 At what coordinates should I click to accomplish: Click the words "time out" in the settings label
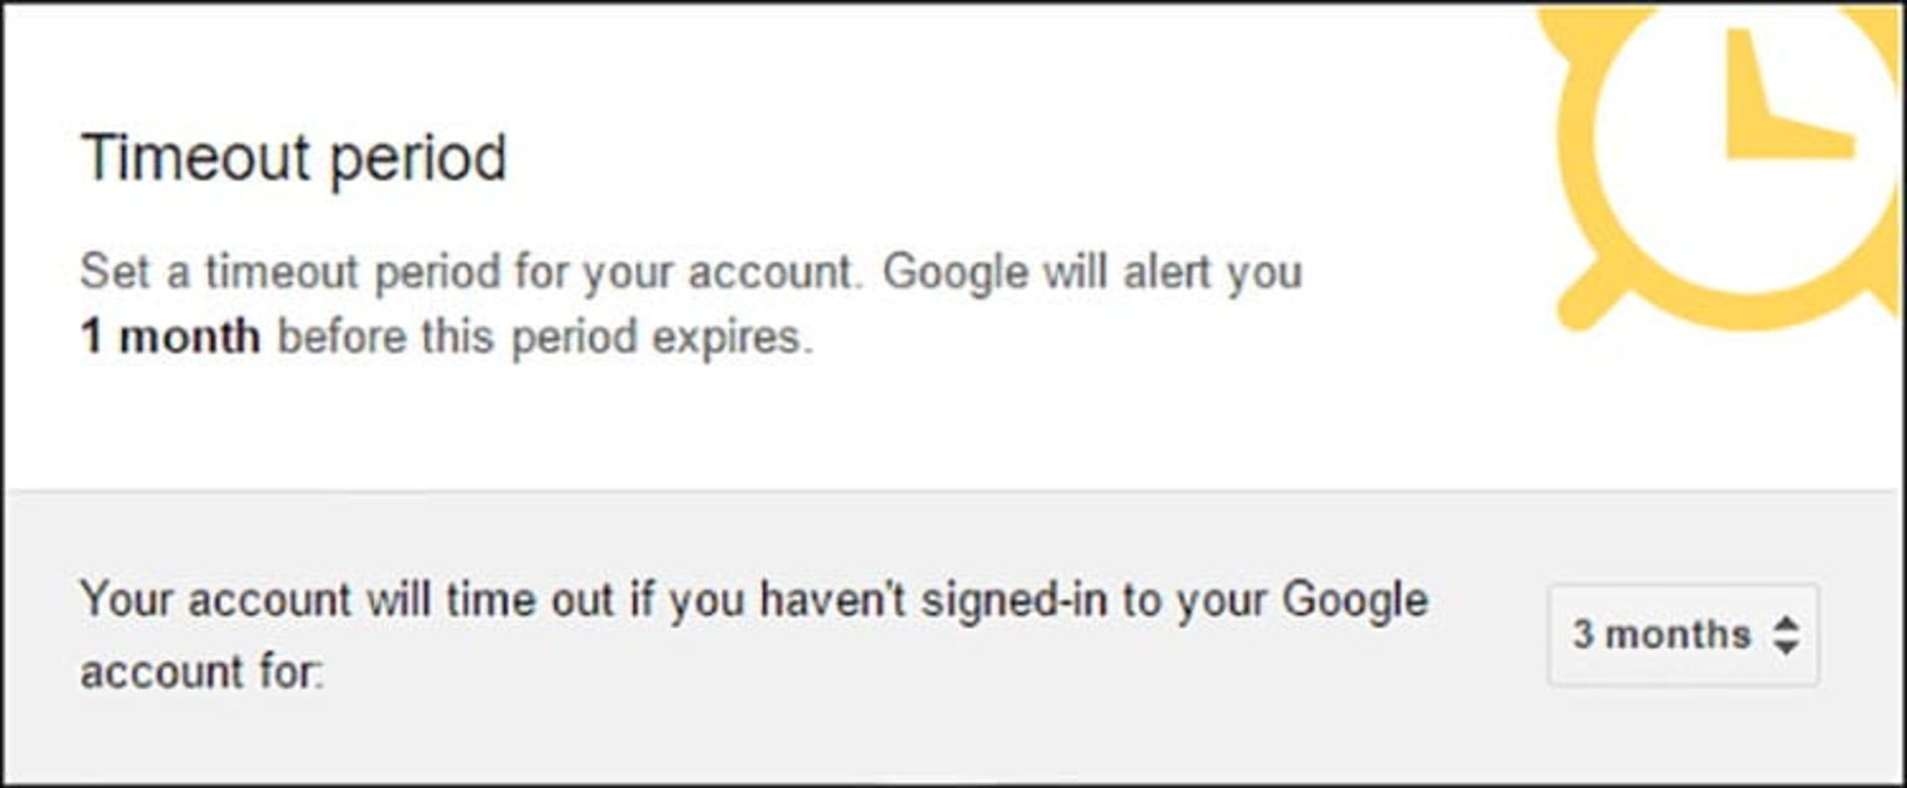529,600
